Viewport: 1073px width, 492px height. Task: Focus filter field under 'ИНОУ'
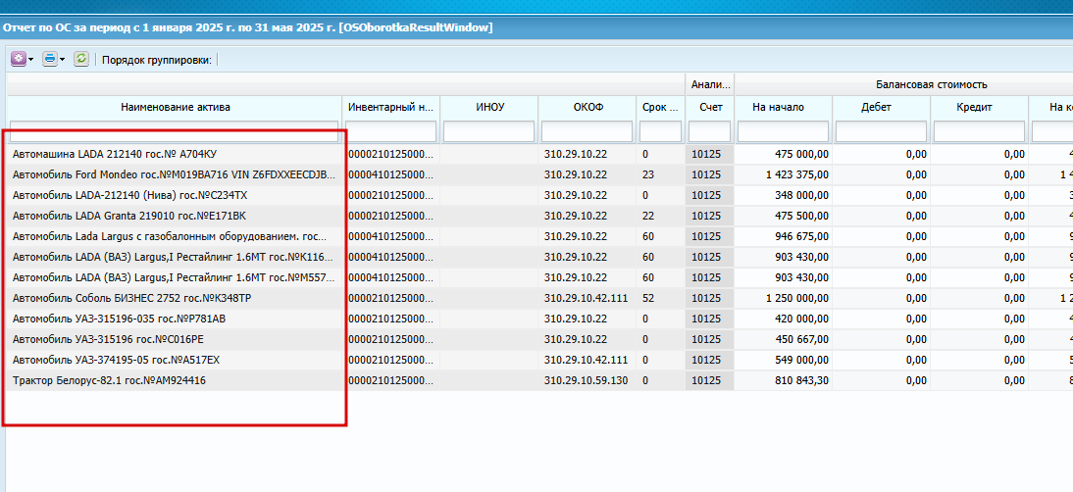point(489,131)
